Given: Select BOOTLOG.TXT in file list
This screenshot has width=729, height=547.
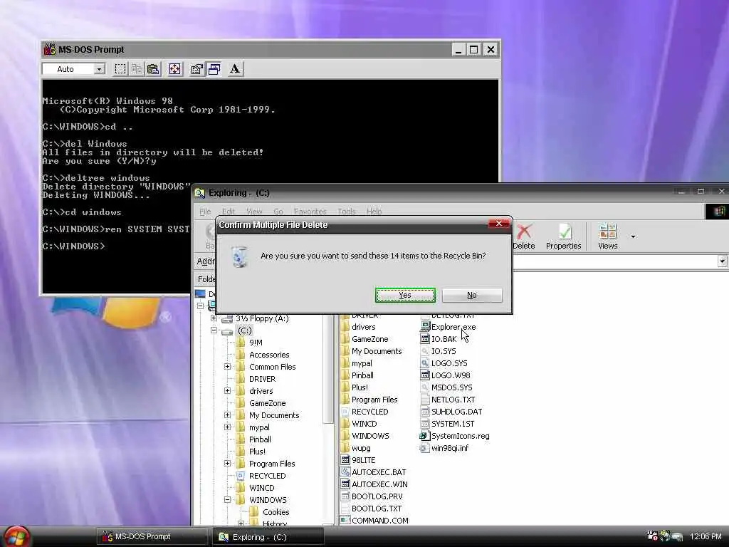Looking at the screenshot, I should [x=376, y=509].
